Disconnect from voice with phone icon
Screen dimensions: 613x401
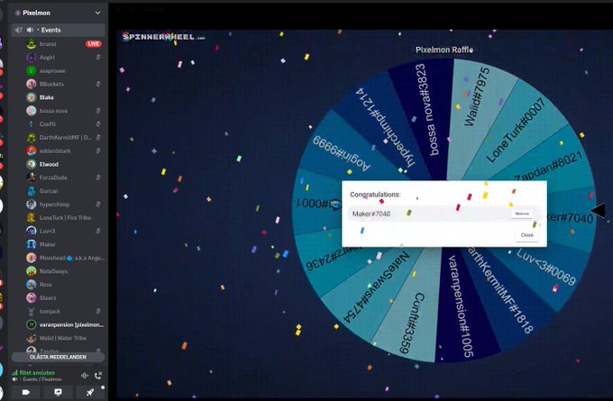pyautogui.click(x=98, y=375)
